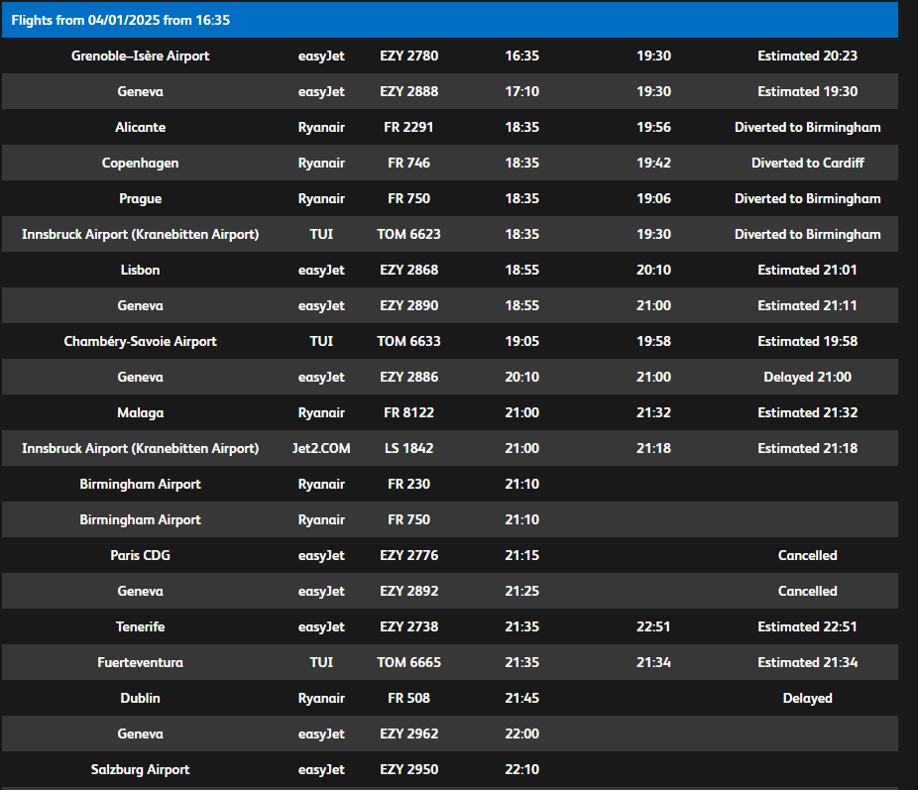Select scheduled time 21:25
Image resolution: width=918 pixels, height=790 pixels.
(521, 591)
